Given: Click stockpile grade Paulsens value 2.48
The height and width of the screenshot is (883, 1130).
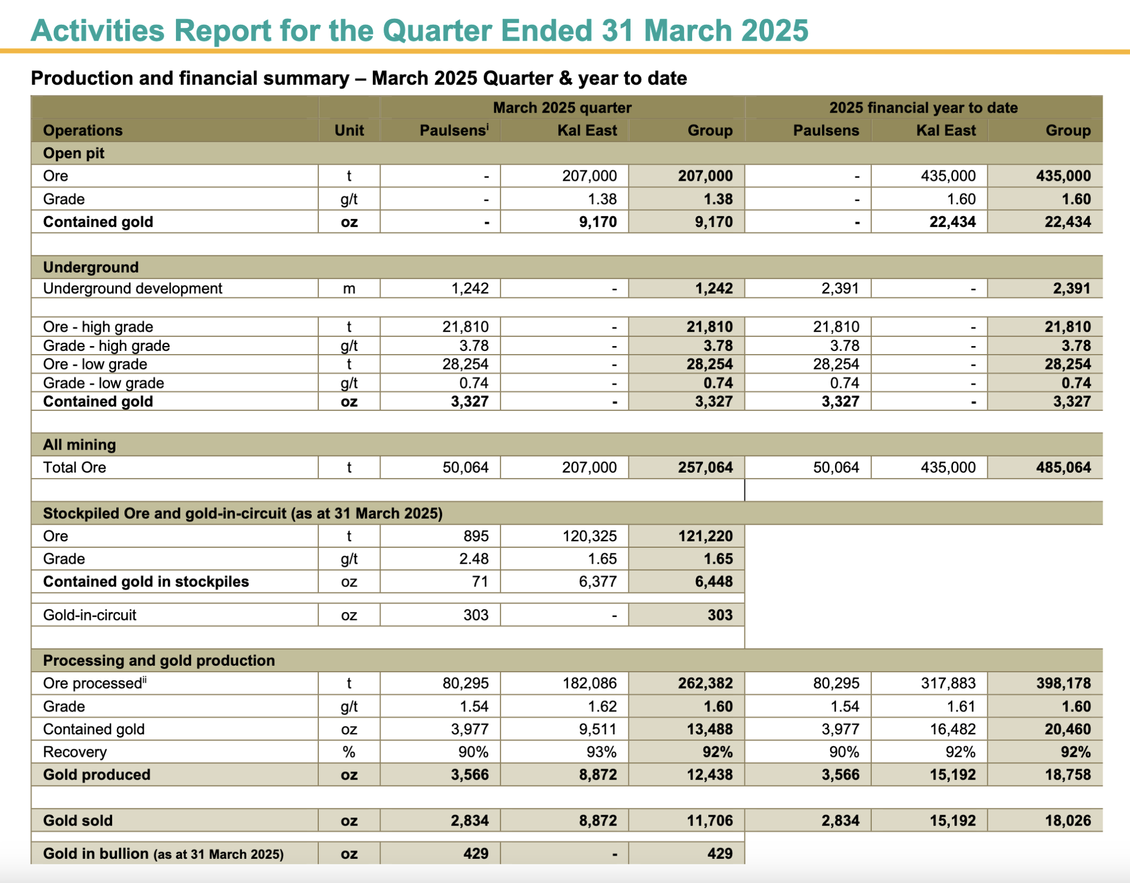Looking at the screenshot, I should pos(474,559).
